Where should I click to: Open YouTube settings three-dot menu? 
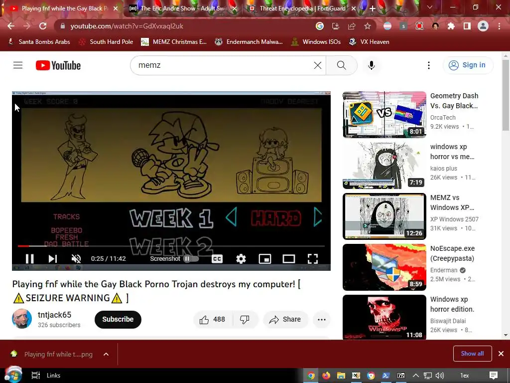point(429,65)
